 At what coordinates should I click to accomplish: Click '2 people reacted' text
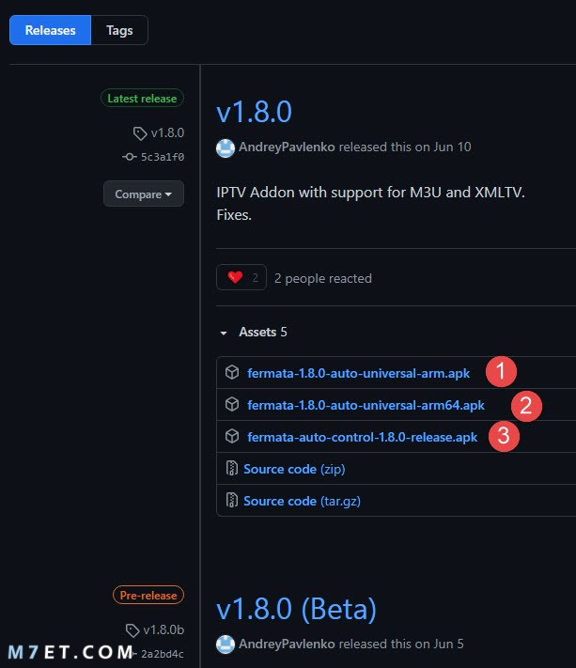(x=323, y=279)
